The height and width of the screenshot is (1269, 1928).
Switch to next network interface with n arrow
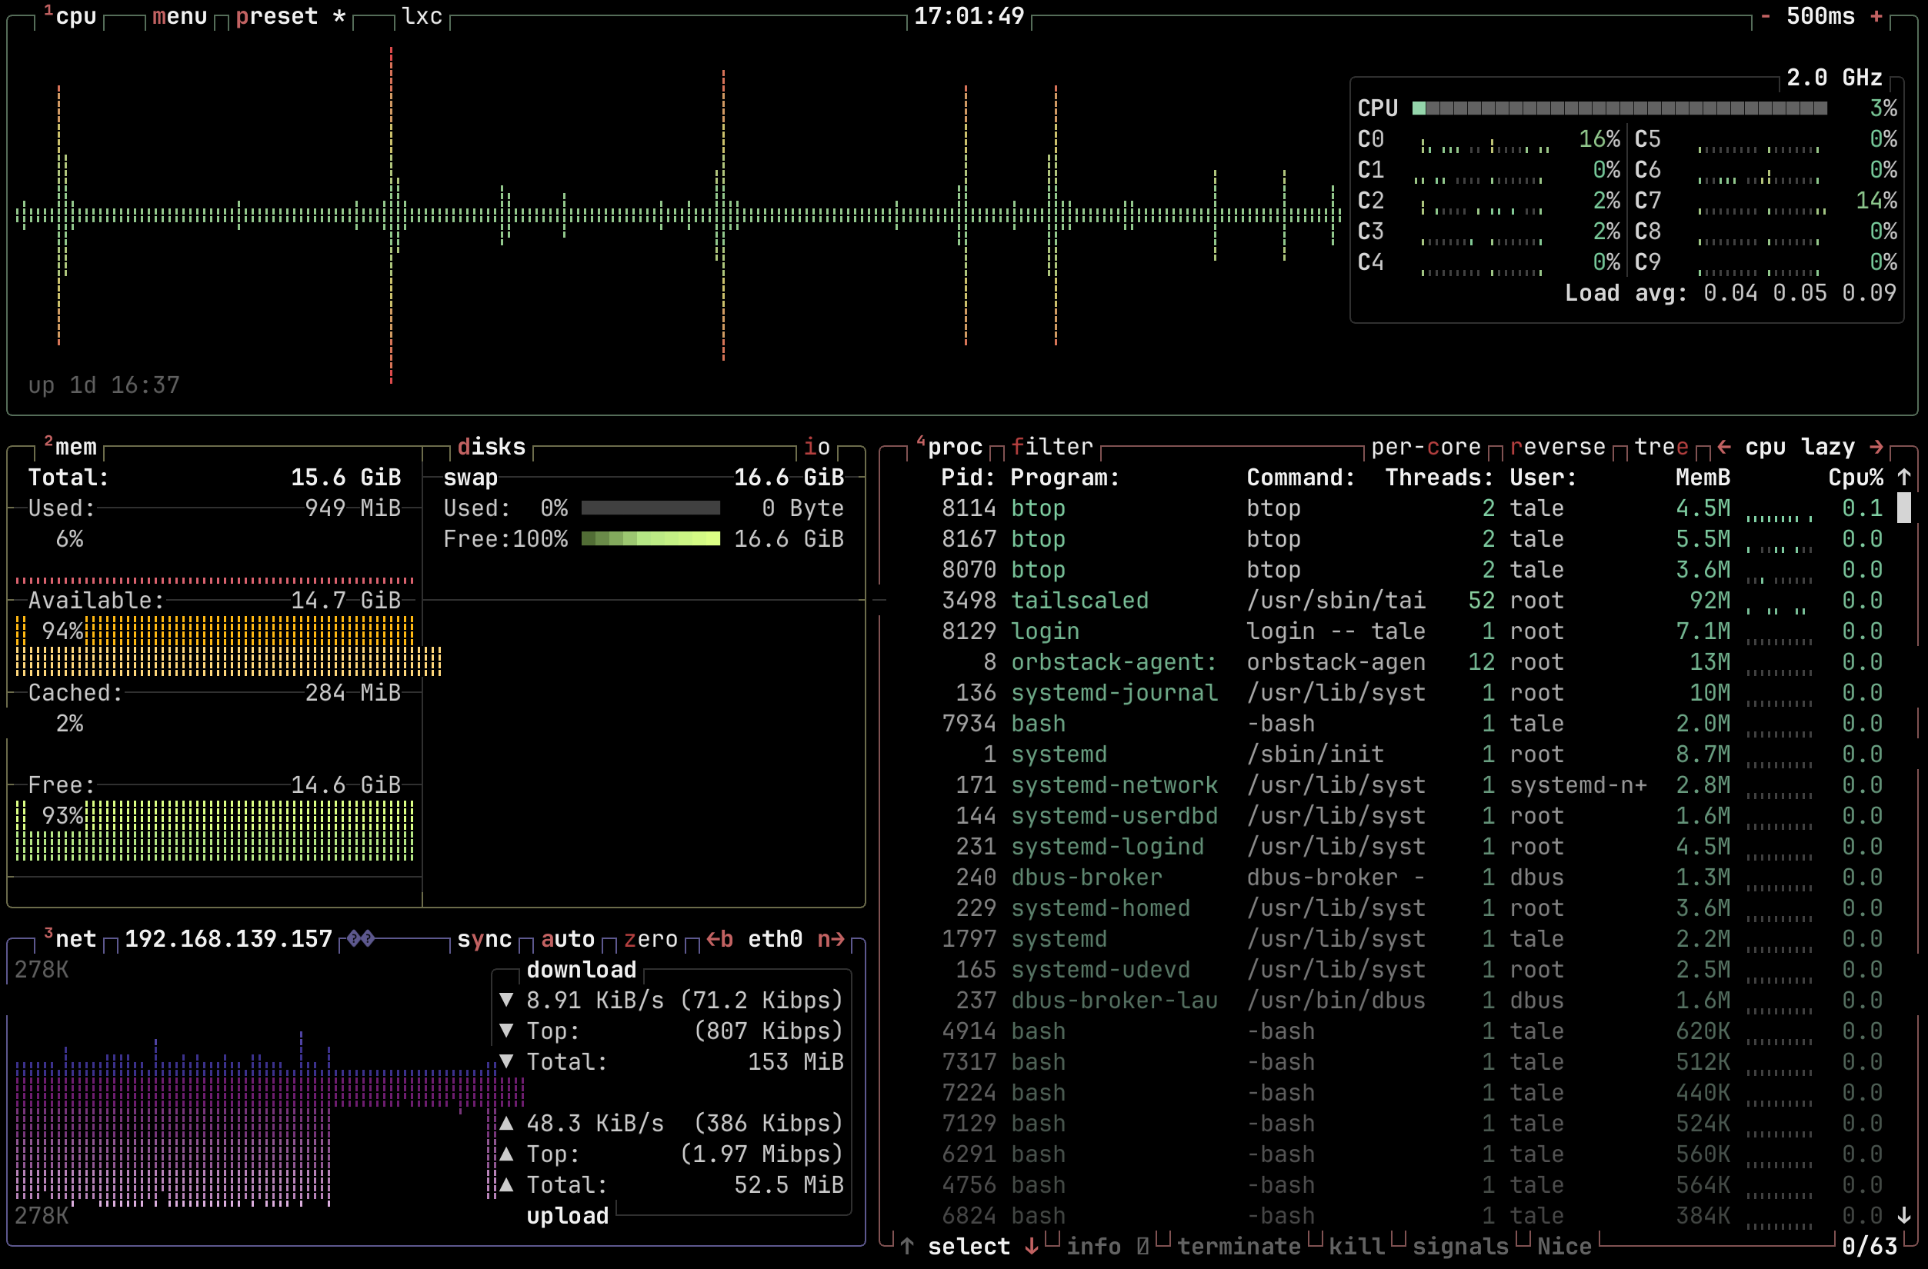point(830,939)
